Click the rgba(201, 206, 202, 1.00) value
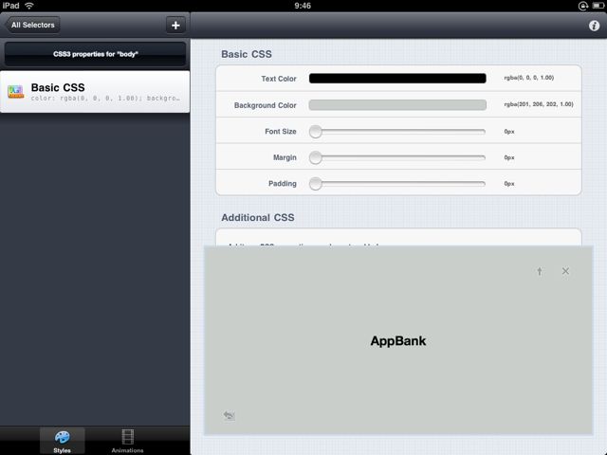 (539, 104)
